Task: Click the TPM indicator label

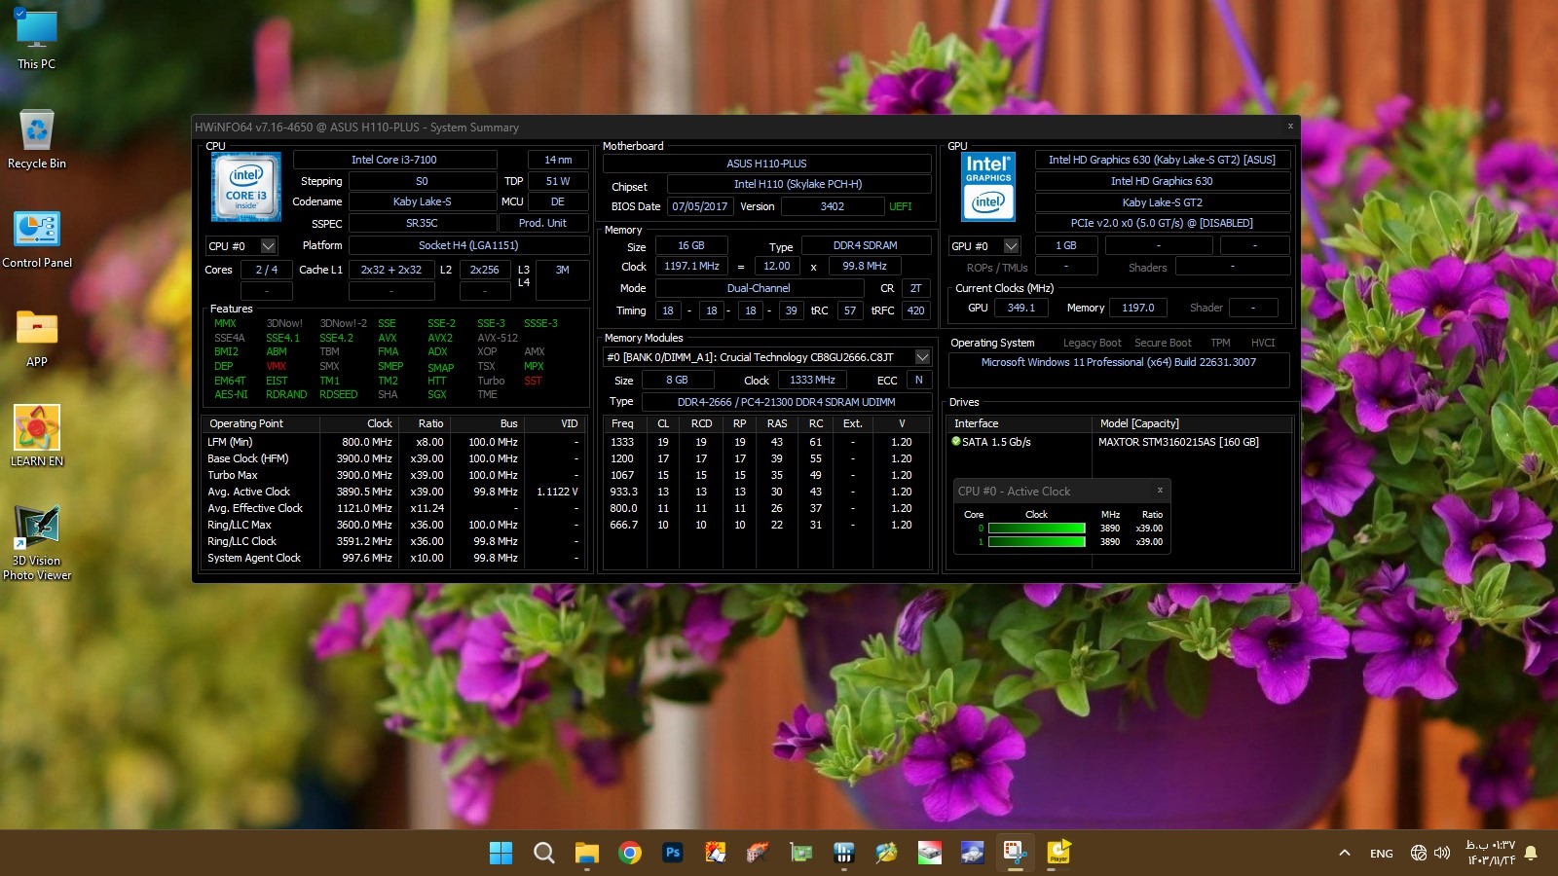Action: (1220, 343)
